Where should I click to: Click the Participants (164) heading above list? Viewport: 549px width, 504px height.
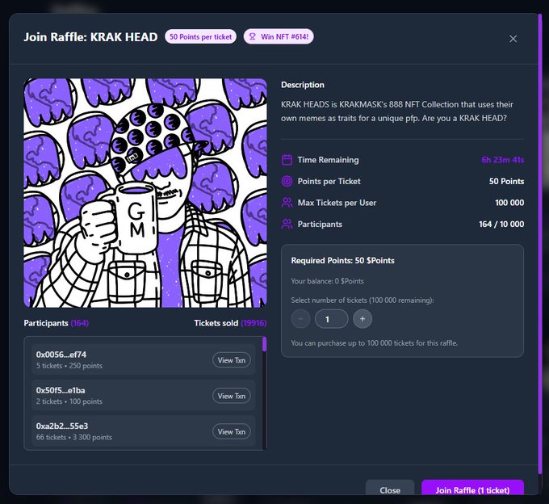(56, 323)
